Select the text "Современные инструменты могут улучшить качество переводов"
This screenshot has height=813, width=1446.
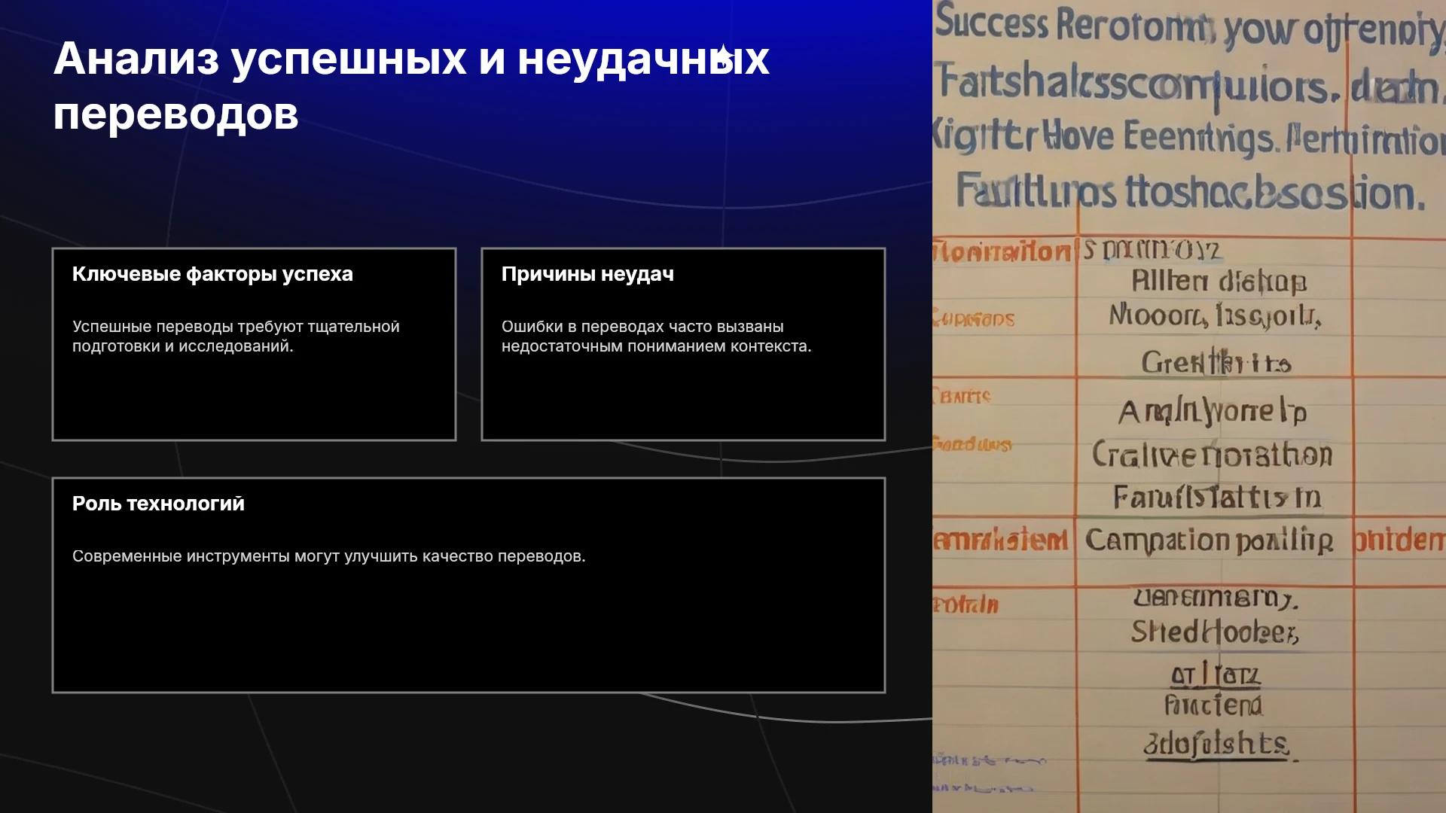pyautogui.click(x=328, y=556)
